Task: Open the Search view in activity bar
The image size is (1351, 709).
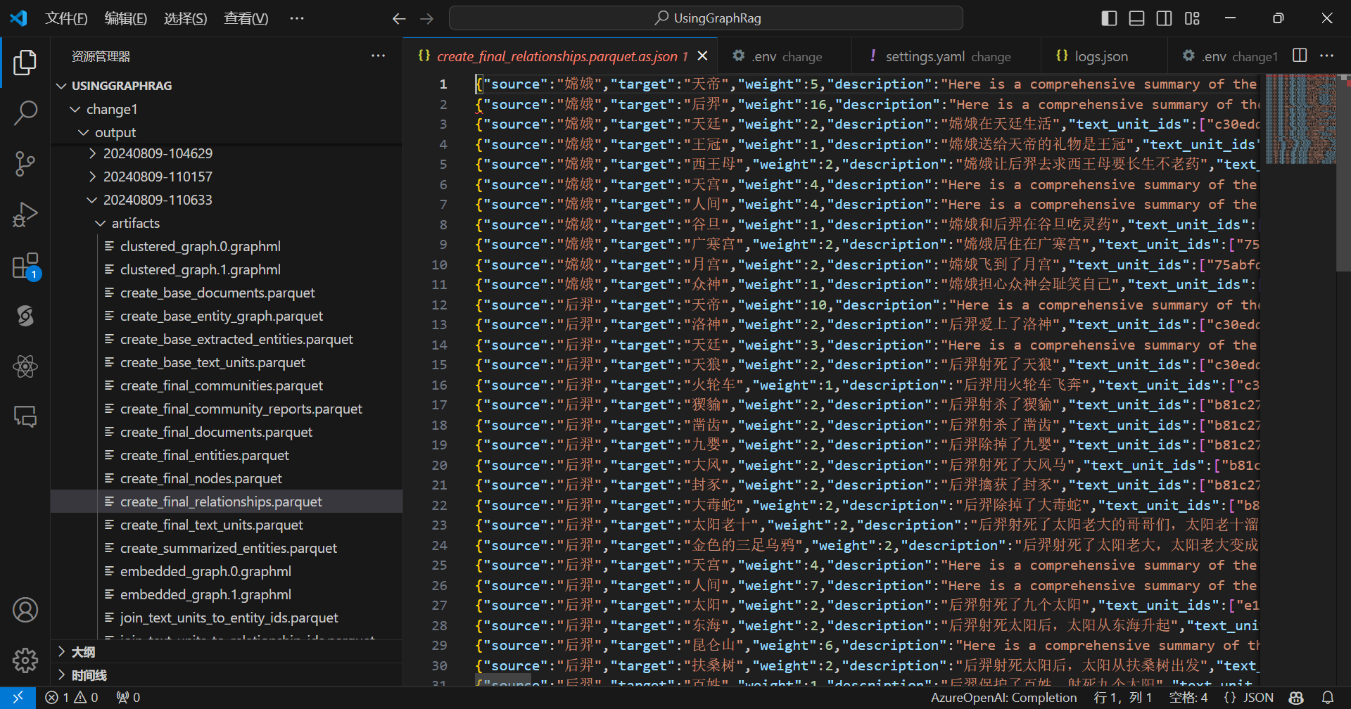Action: pos(25,113)
